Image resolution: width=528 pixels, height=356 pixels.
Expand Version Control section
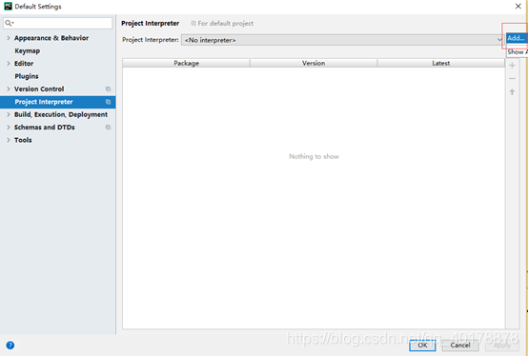click(x=9, y=89)
